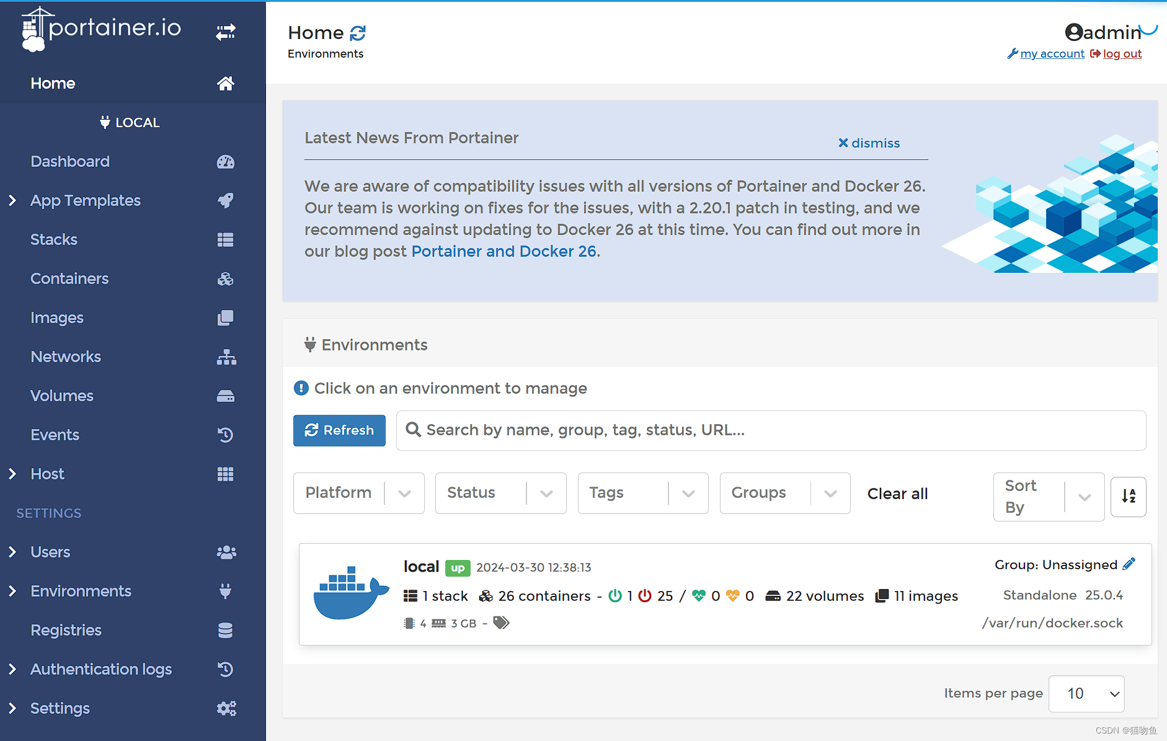Image resolution: width=1167 pixels, height=741 pixels.
Task: Click the Containers cubes icon
Action: (x=226, y=278)
